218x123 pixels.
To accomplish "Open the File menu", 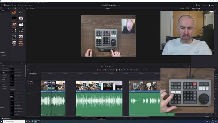I will coord(8,3).
